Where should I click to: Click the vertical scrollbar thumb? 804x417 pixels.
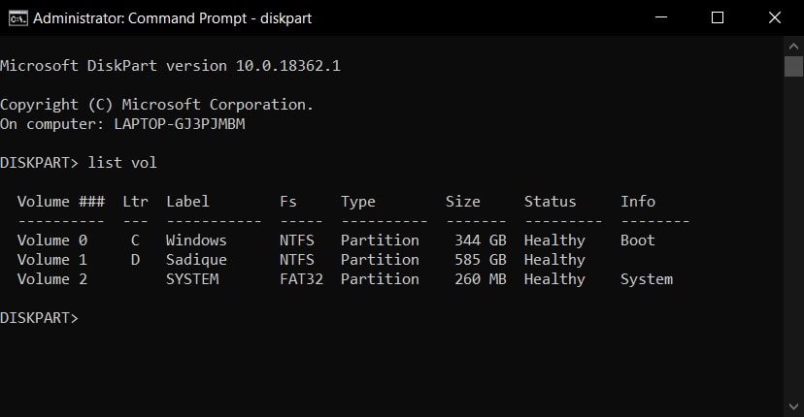point(793,66)
